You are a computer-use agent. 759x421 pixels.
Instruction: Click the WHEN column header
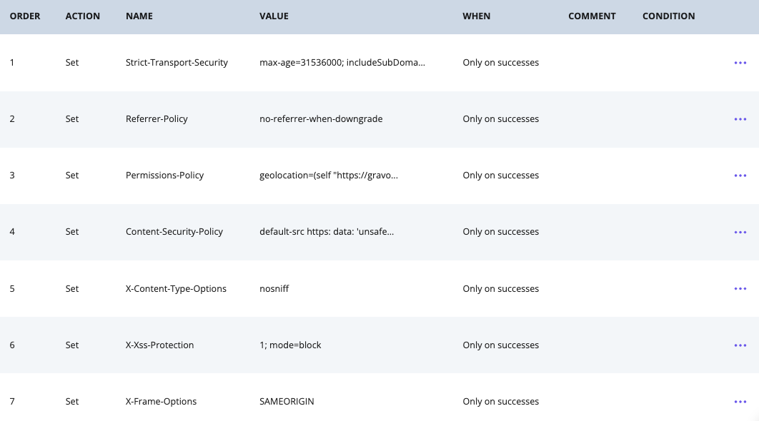coord(476,16)
